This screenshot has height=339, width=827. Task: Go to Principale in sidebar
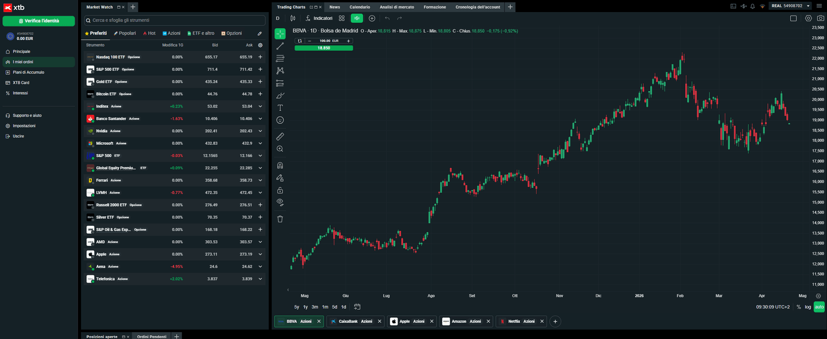pyautogui.click(x=38, y=52)
